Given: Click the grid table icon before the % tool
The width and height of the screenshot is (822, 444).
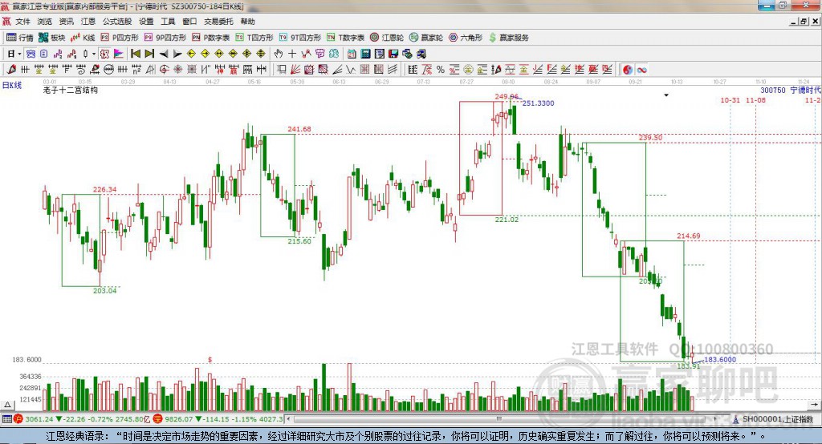Looking at the screenshot, I should click(x=413, y=70).
